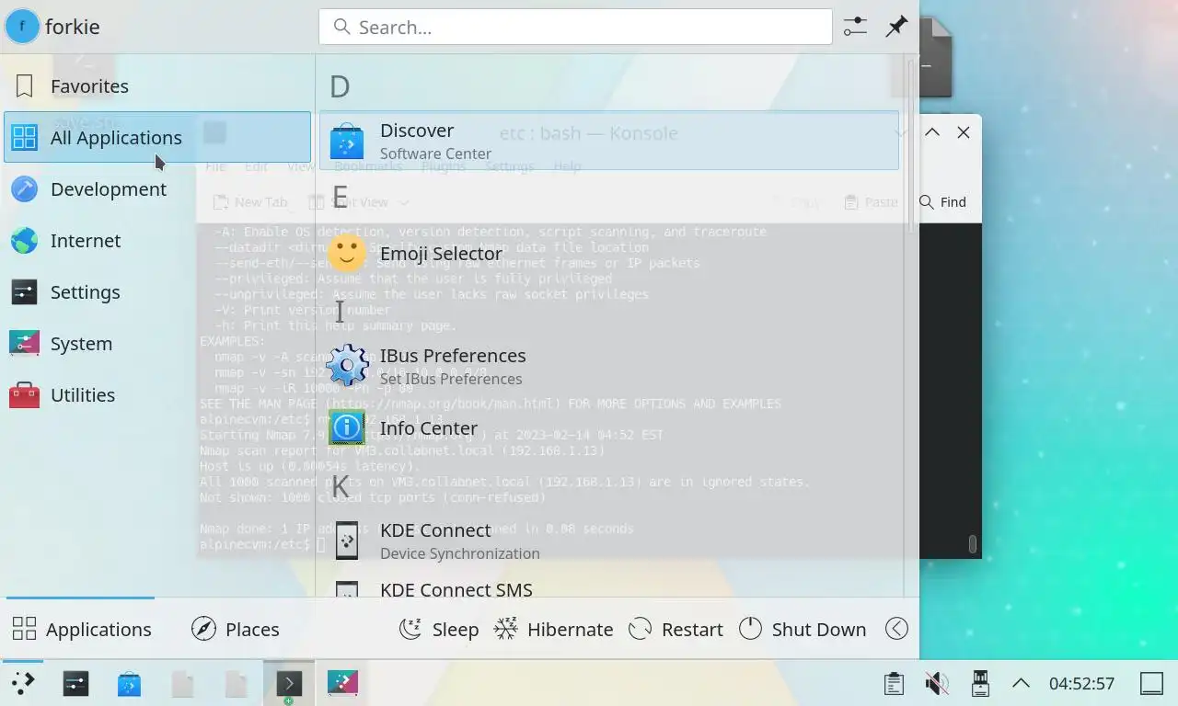Jump to letter D section header
1178x706 pixels.
click(340, 86)
